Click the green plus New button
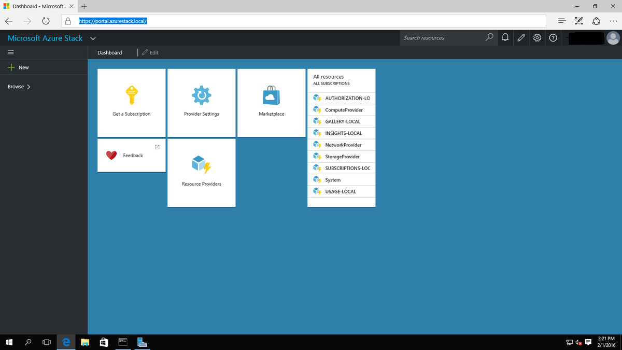Image resolution: width=622 pixels, height=350 pixels. tap(18, 67)
